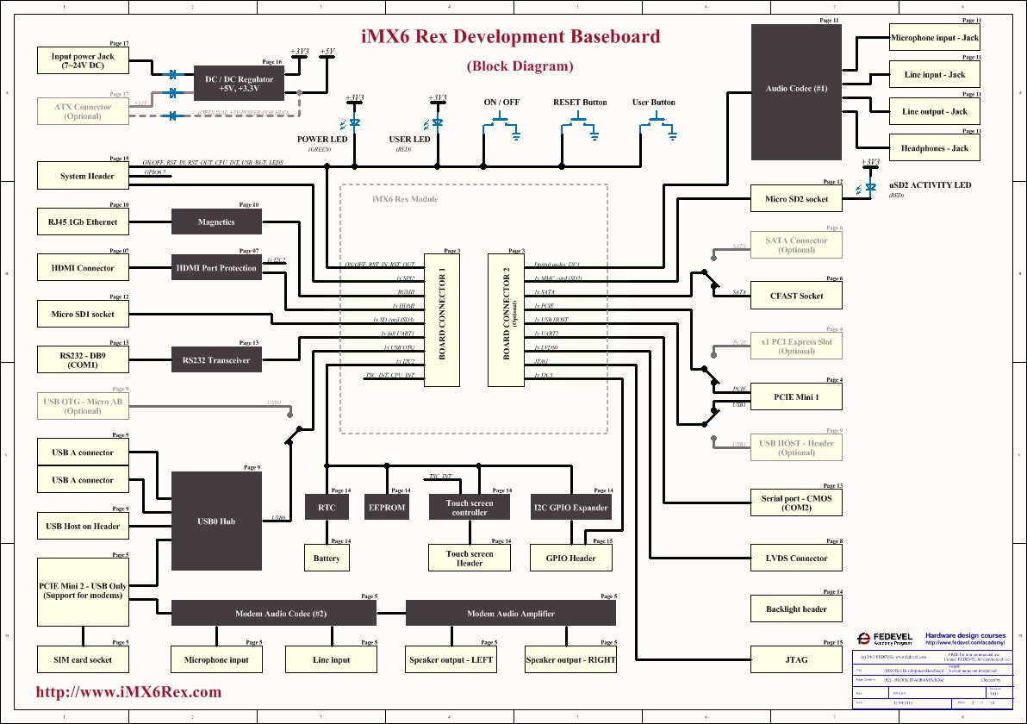Select the BOARD CONNECTOR 1 block

[442, 321]
